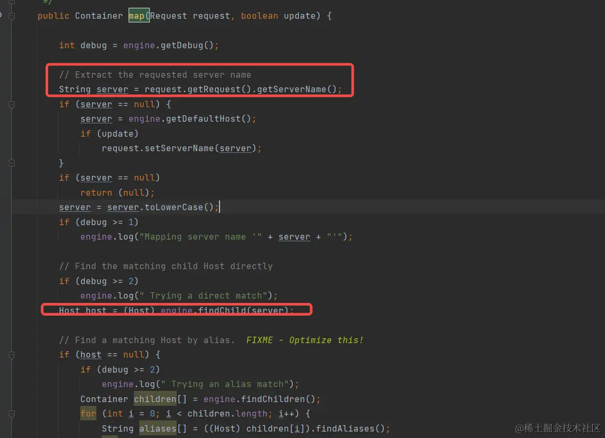Click 'findAliases()' call on last line
Screen dimensions: 605x438
point(350,429)
